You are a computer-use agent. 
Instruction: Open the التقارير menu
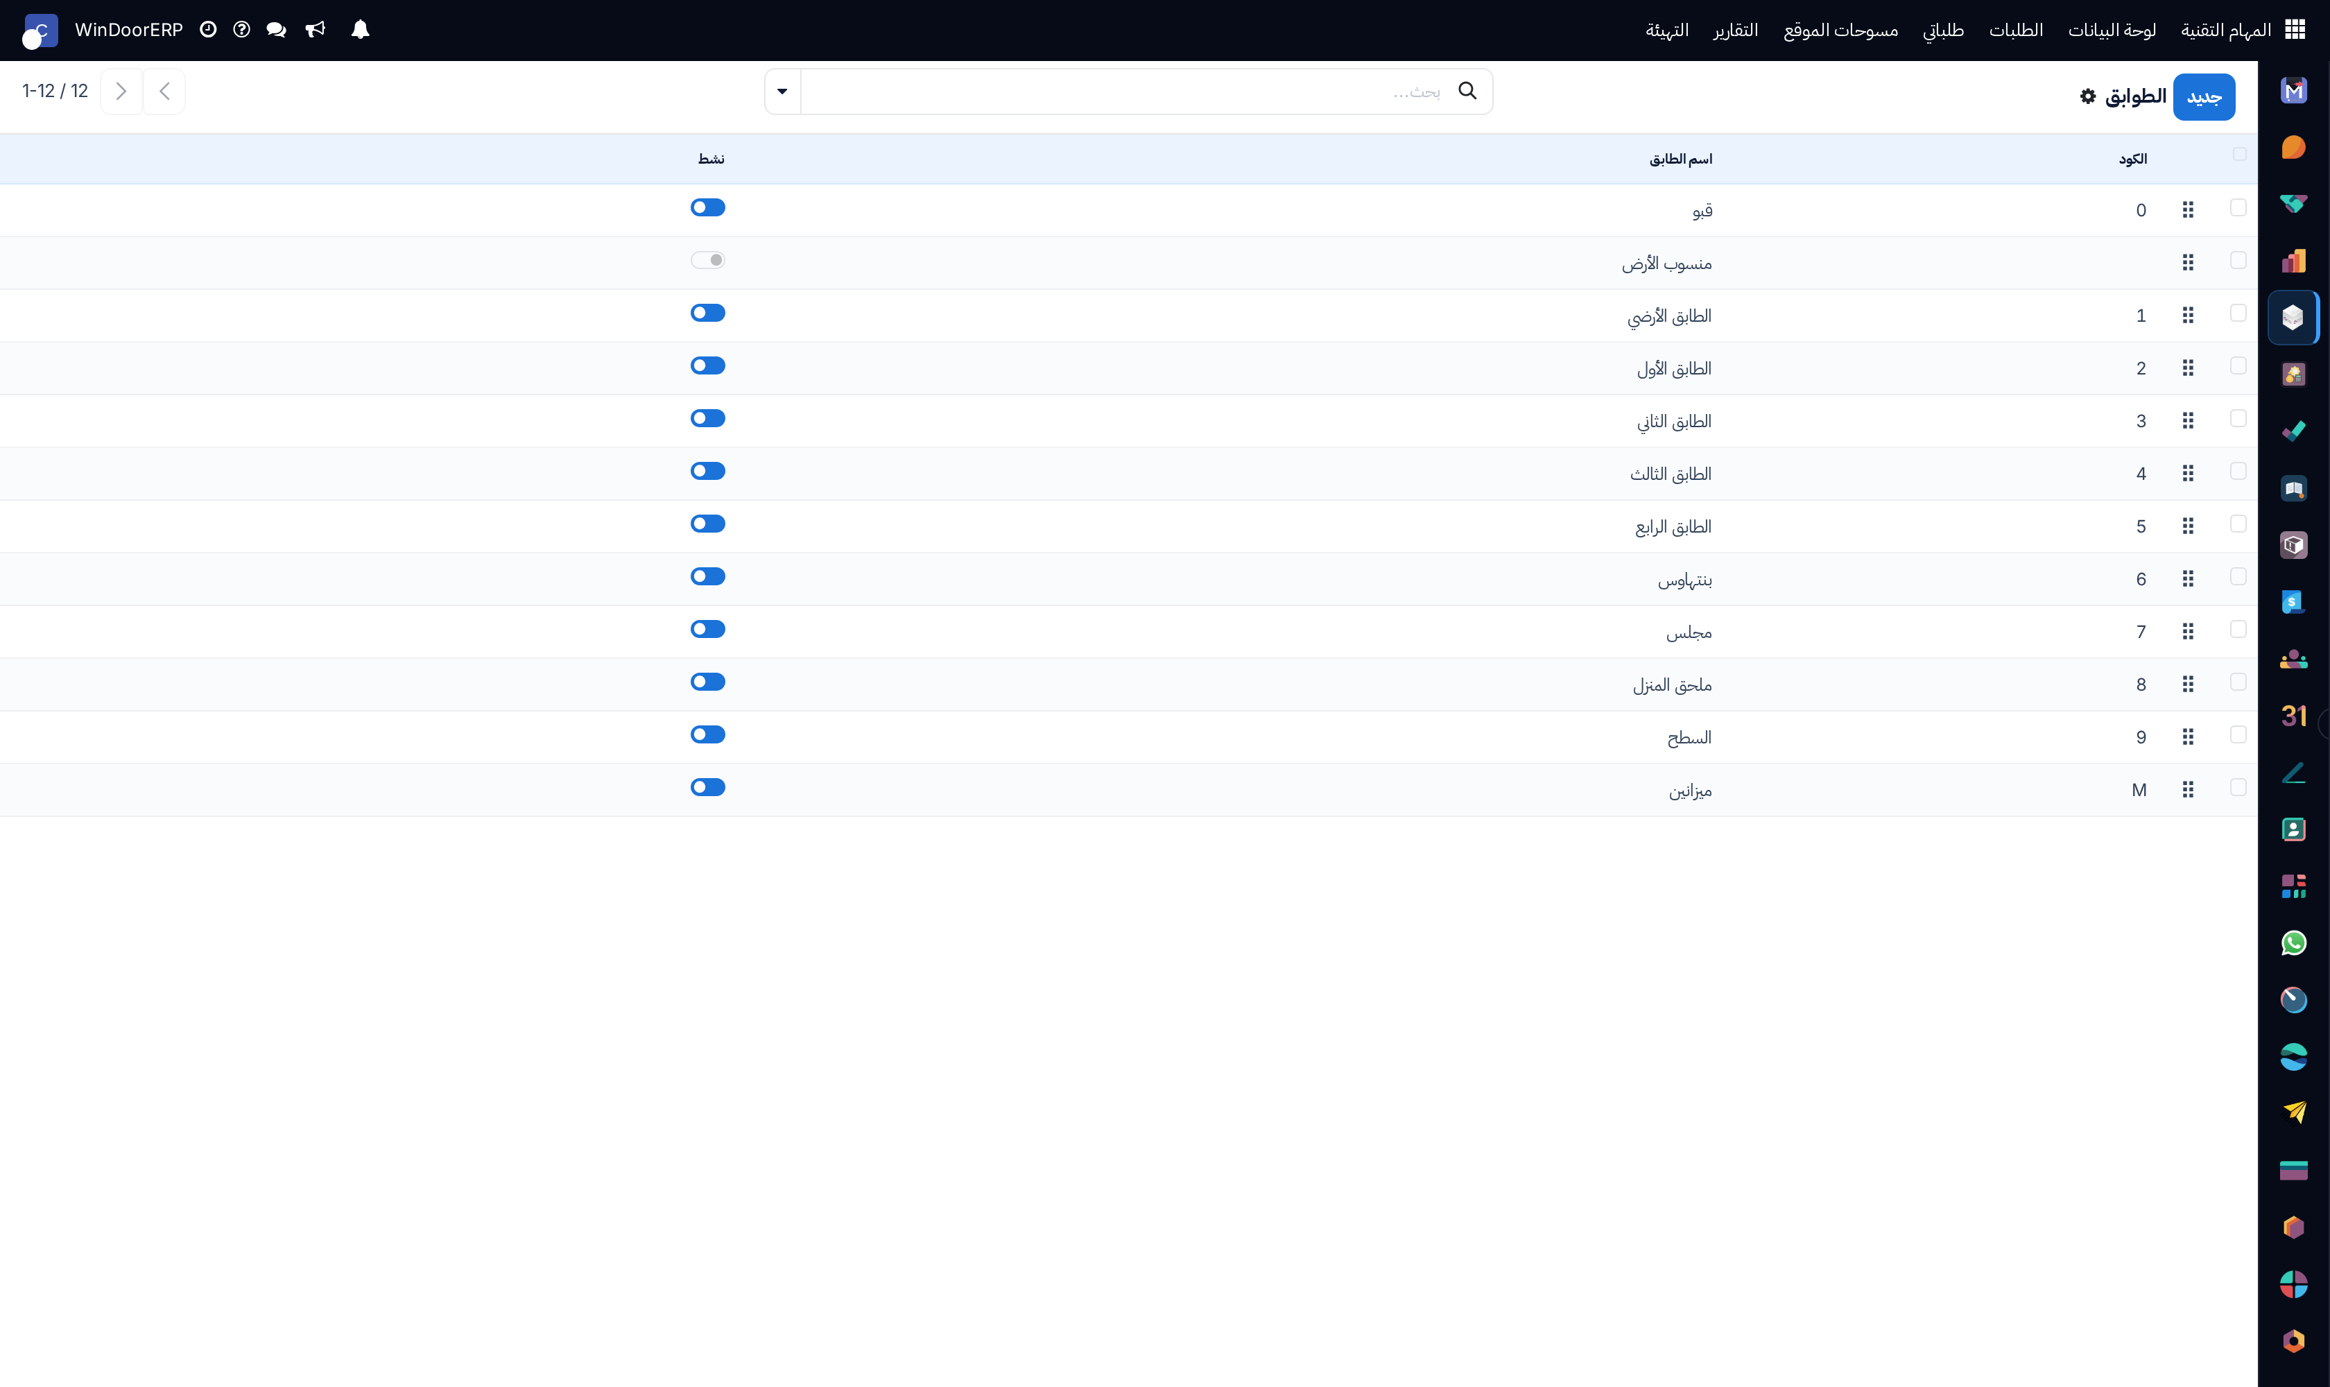pos(1734,30)
